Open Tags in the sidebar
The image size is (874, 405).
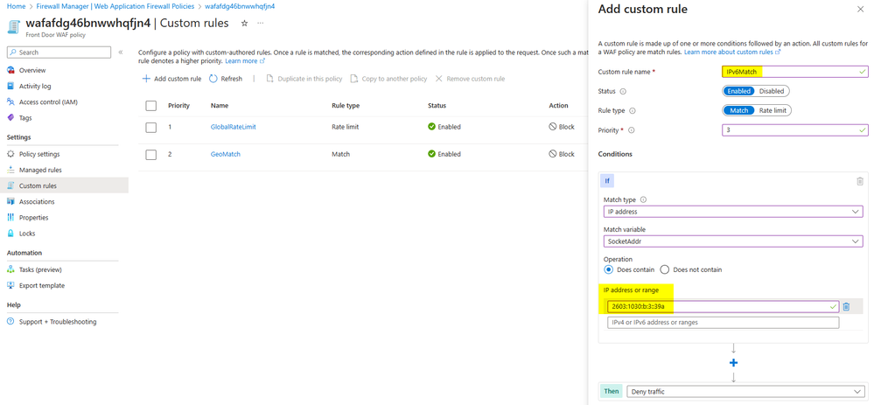(25, 117)
